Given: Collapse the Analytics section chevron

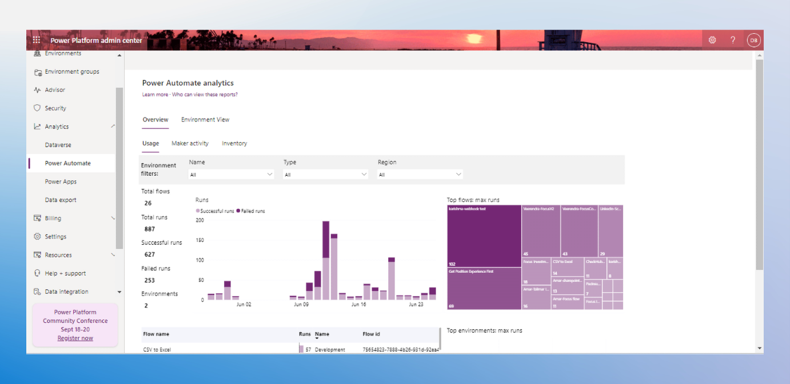Looking at the screenshot, I should [x=113, y=126].
